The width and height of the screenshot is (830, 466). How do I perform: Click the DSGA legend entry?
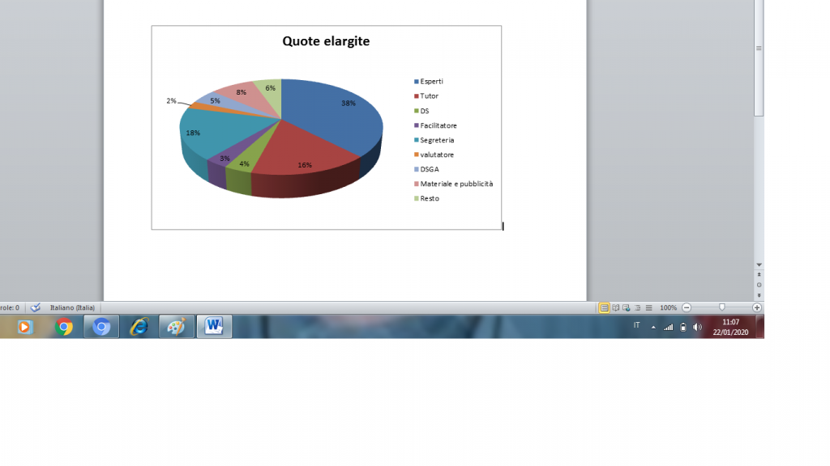click(426, 170)
